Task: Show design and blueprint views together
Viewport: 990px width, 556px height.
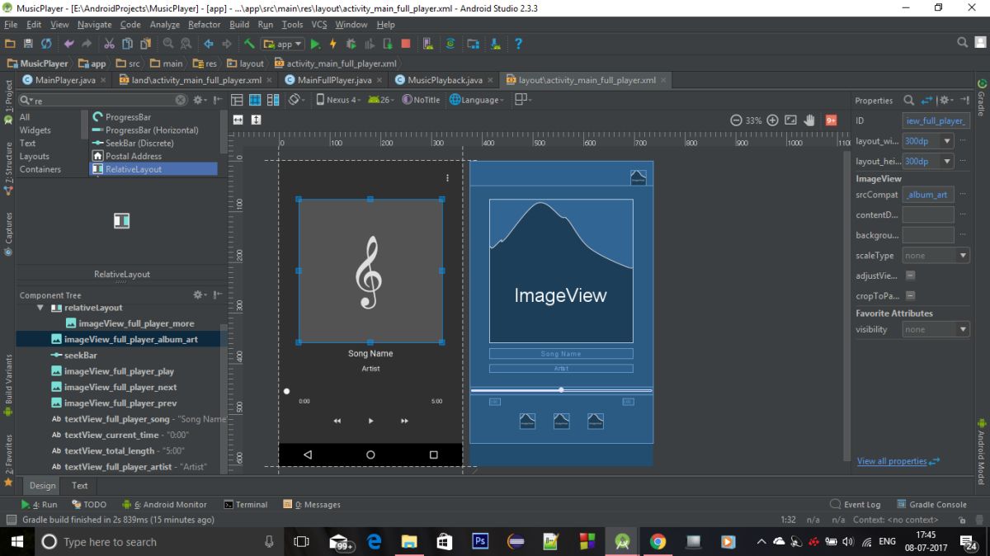Action: [271, 100]
